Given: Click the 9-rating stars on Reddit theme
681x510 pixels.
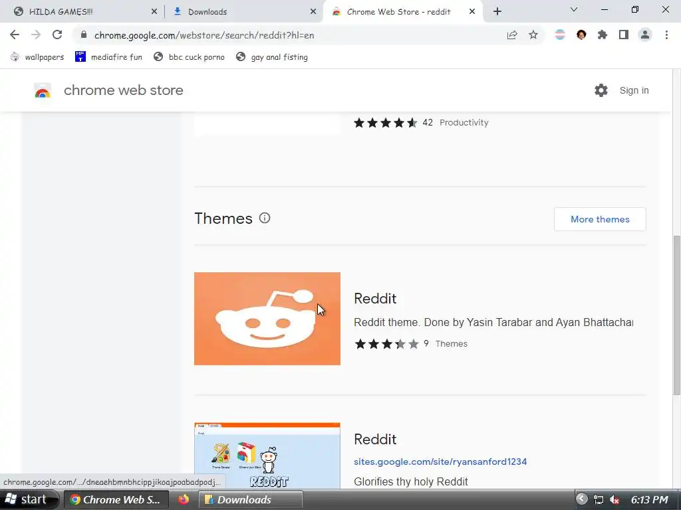Looking at the screenshot, I should pos(386,344).
